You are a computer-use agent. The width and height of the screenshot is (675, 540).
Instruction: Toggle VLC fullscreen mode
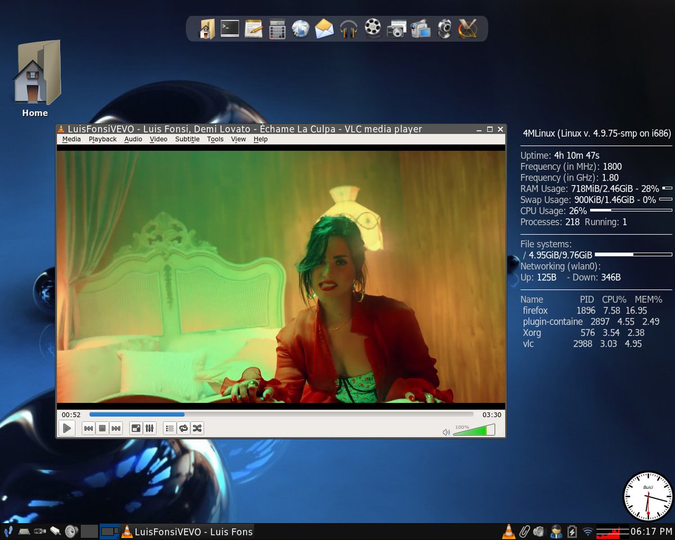pos(136,429)
